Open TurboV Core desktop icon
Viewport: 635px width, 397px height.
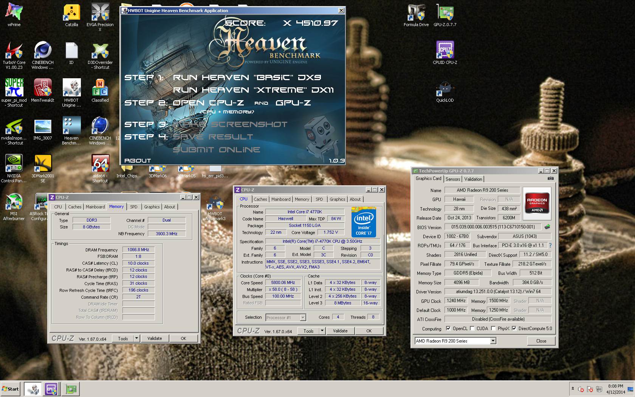coord(14,55)
